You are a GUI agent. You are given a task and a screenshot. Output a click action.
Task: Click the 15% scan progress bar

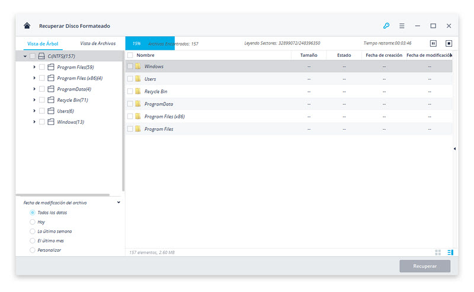tap(150, 43)
